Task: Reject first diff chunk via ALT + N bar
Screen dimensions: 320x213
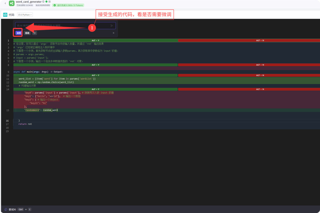Action: 249,40
